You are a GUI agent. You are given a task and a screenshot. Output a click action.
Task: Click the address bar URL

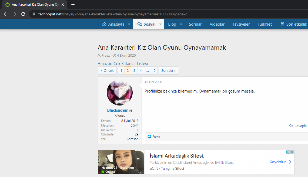113,14
